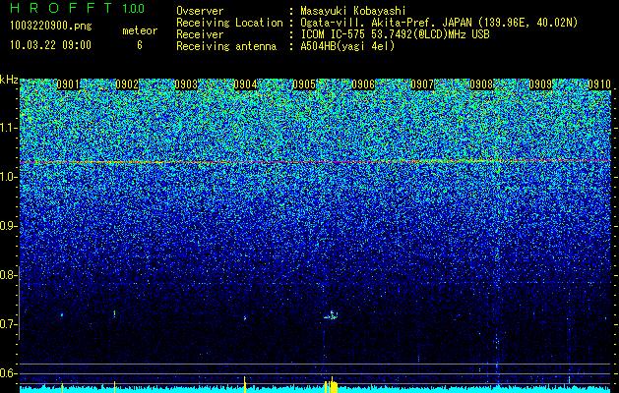The image size is (619, 393).
Task: Click the meteor count value 6
Action: (x=140, y=45)
